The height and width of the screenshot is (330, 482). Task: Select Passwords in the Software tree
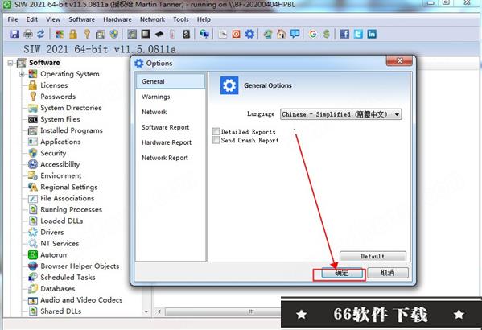coord(58,97)
